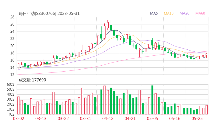Screen dimensions: 211x125
Task: Click the price axis label 26
Action: [12, 24]
